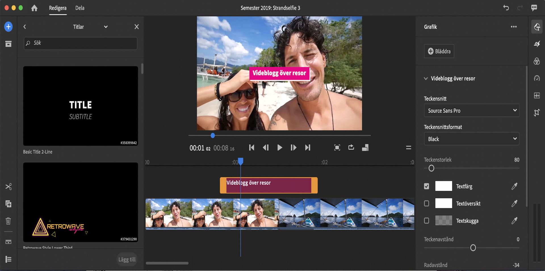545x271 pixels.
Task: Open the Textöversikt color swatch
Action: click(443, 204)
